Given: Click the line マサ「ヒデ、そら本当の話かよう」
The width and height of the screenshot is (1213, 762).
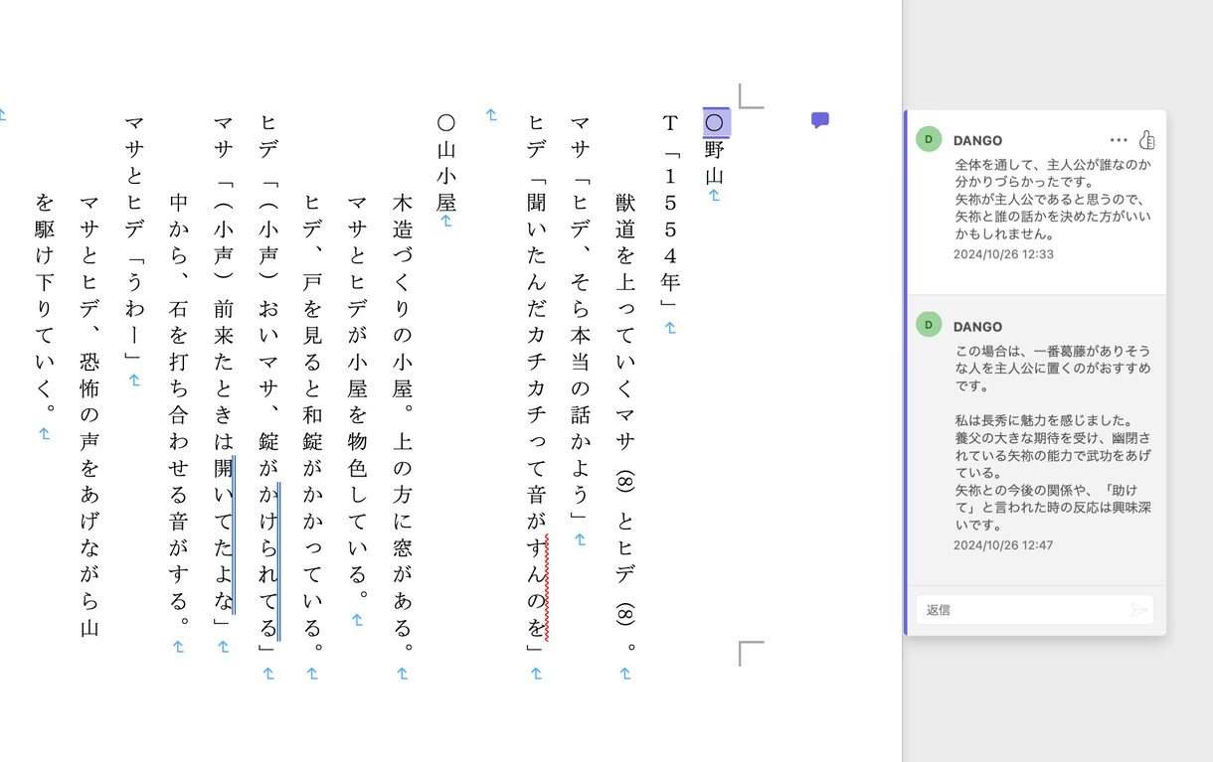Looking at the screenshot, I should click(581, 317).
